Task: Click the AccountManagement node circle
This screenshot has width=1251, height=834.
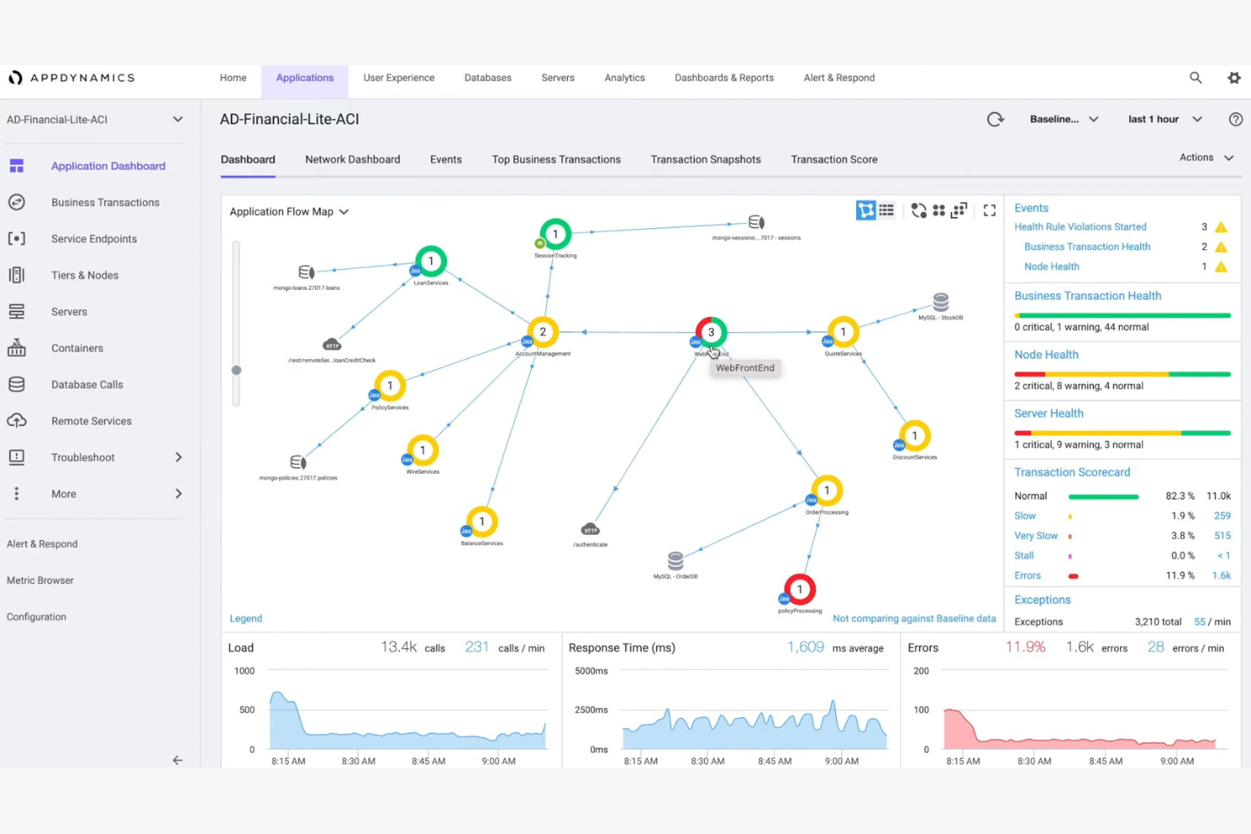Action: tap(543, 332)
